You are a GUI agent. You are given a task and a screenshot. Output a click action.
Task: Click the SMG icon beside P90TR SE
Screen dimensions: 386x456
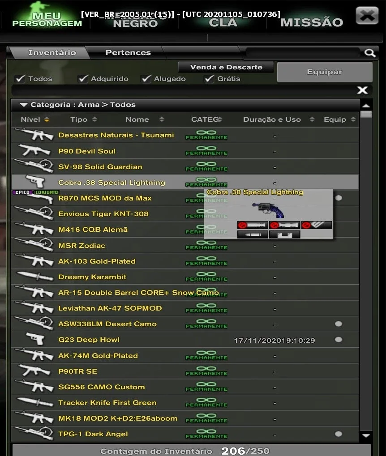[34, 371]
